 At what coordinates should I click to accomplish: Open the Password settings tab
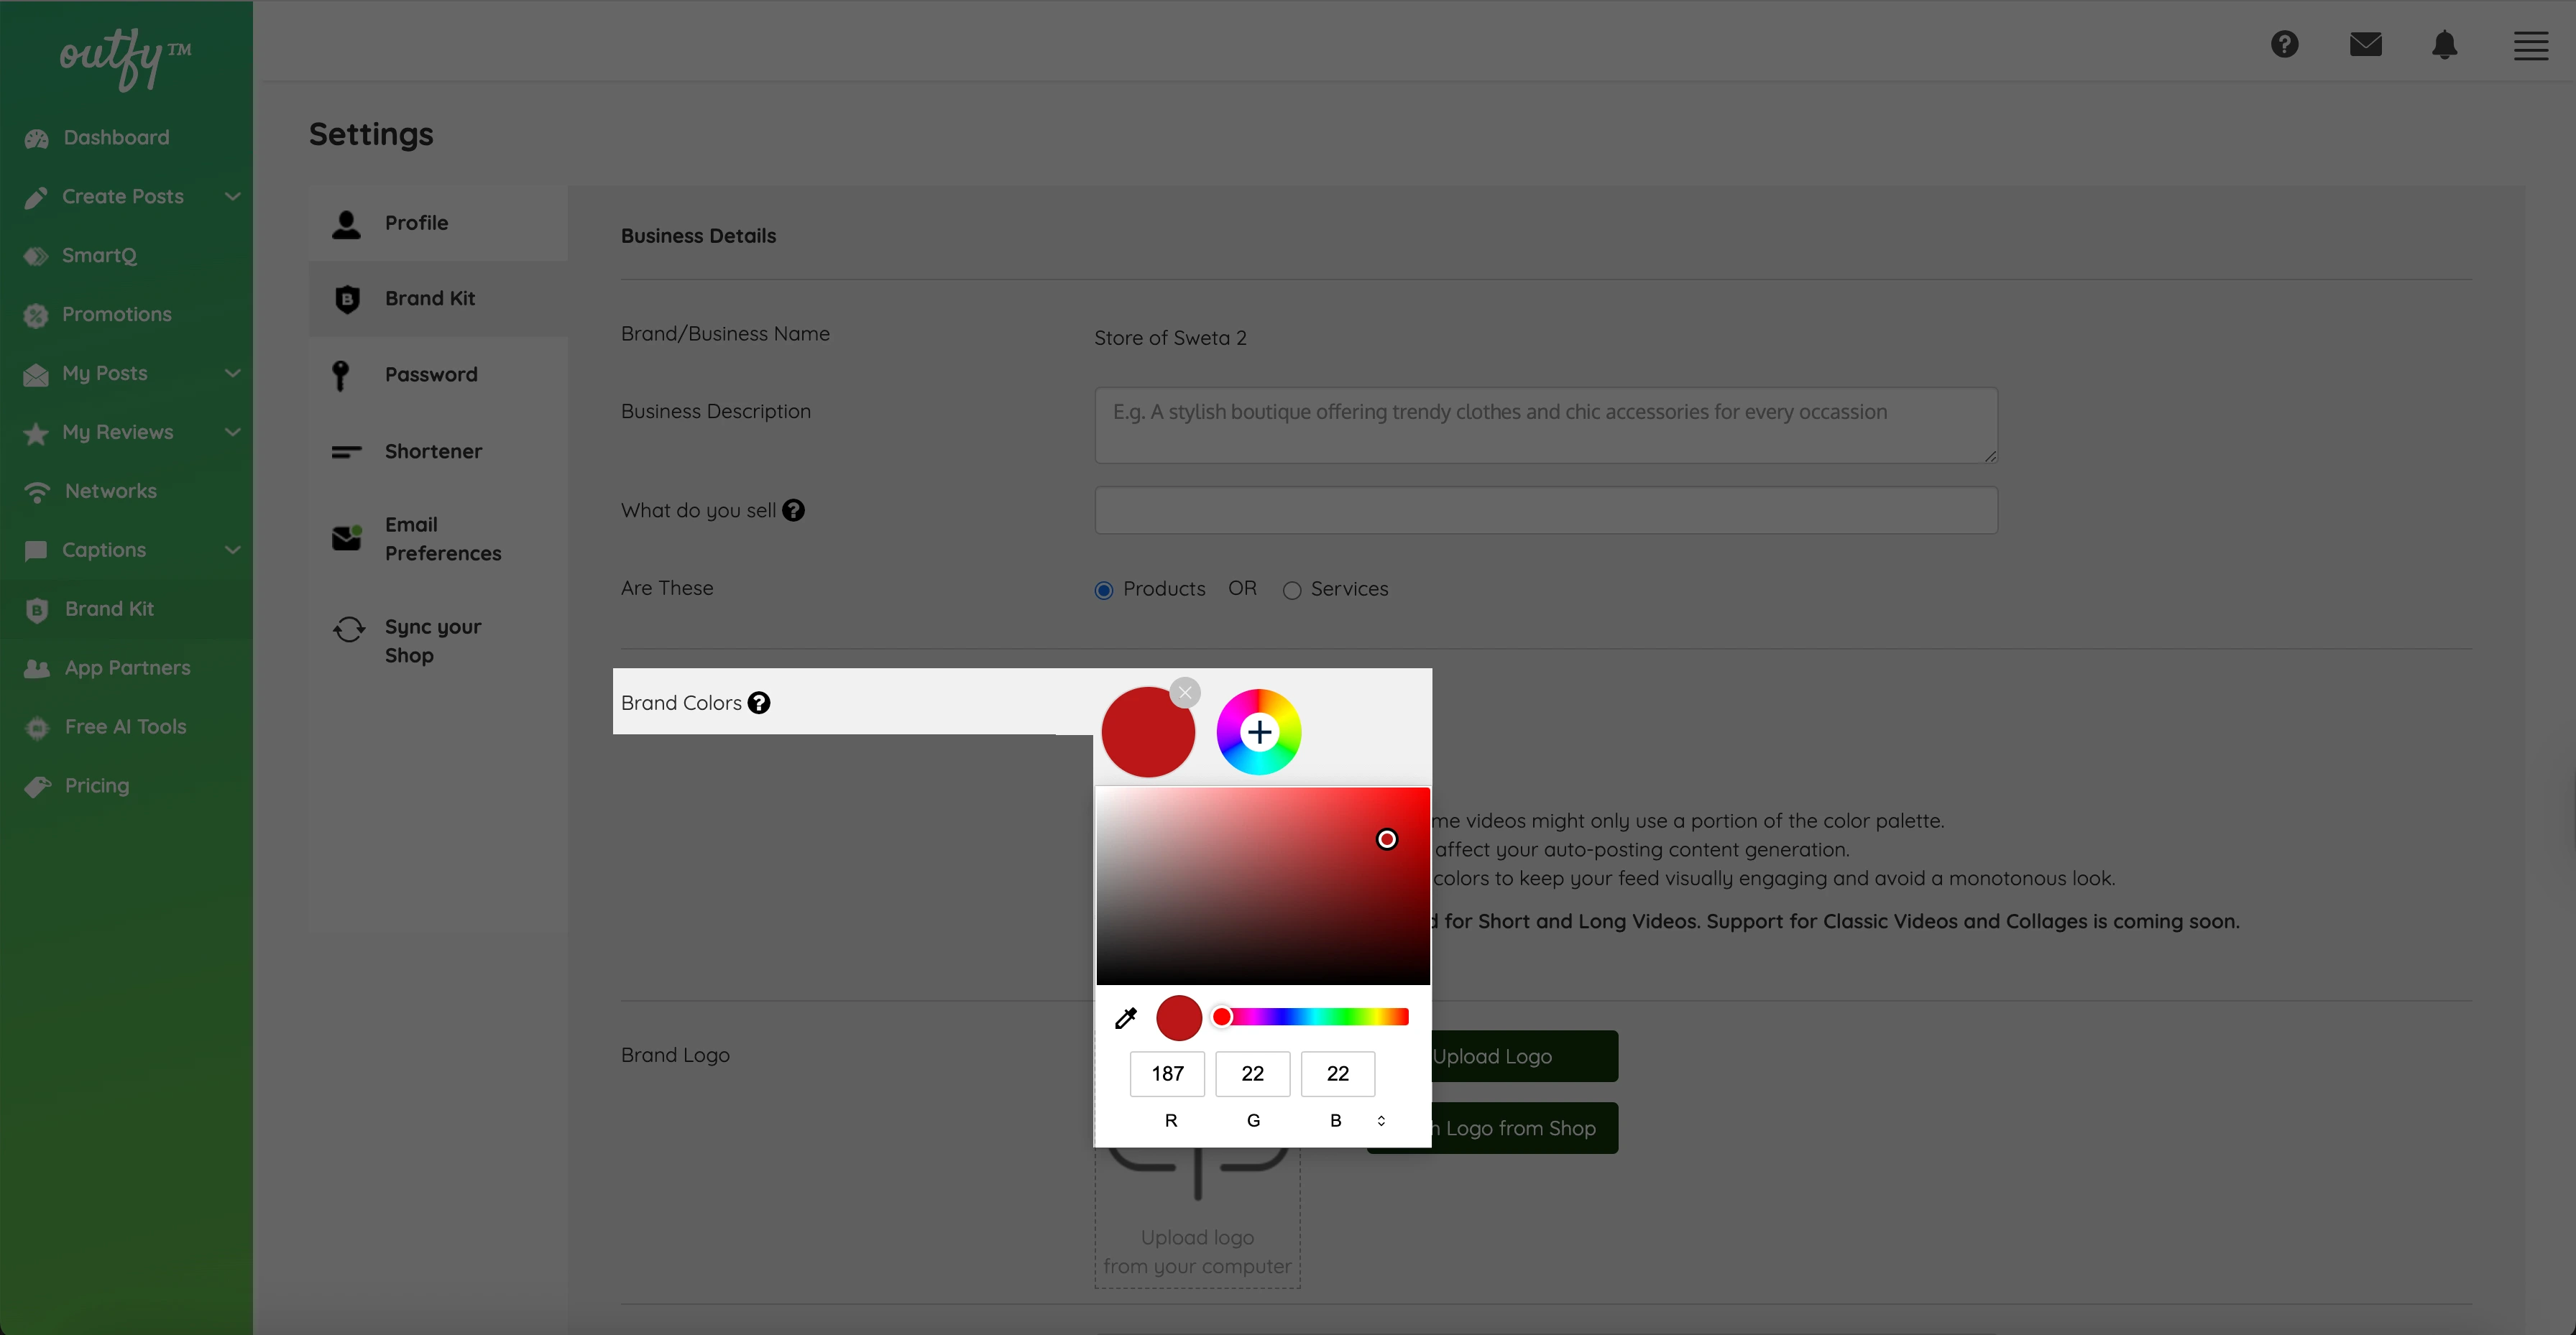[x=431, y=374]
